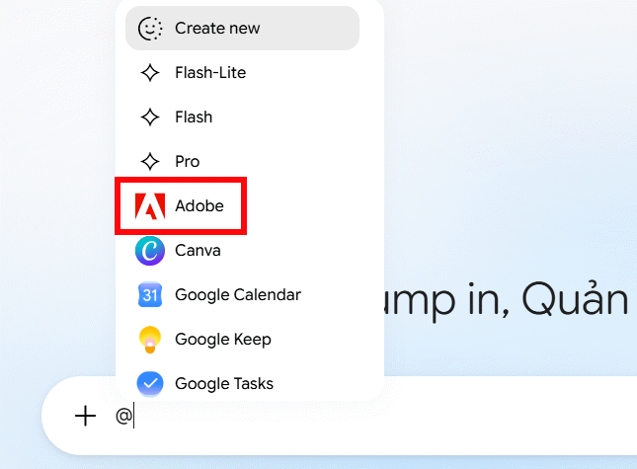This screenshot has width=637, height=469.
Task: Open the plus attachment button
Action: point(85,416)
